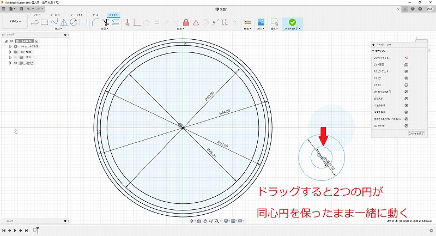Click the Look At view icon in Sketch Palette

click(x=406, y=64)
